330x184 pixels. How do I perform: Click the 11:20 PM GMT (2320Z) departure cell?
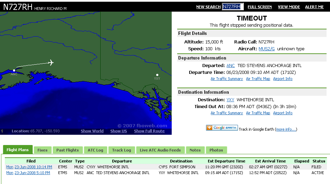224,167
